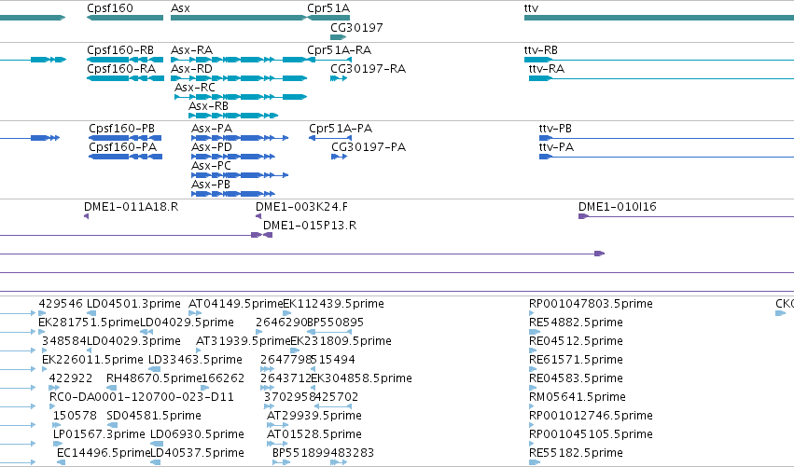
Task: Click the SD04581.5prime EST label
Action: pyautogui.click(x=154, y=416)
